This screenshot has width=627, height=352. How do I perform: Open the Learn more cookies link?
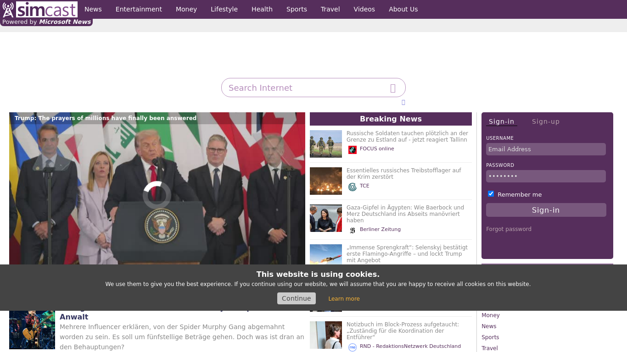344,299
